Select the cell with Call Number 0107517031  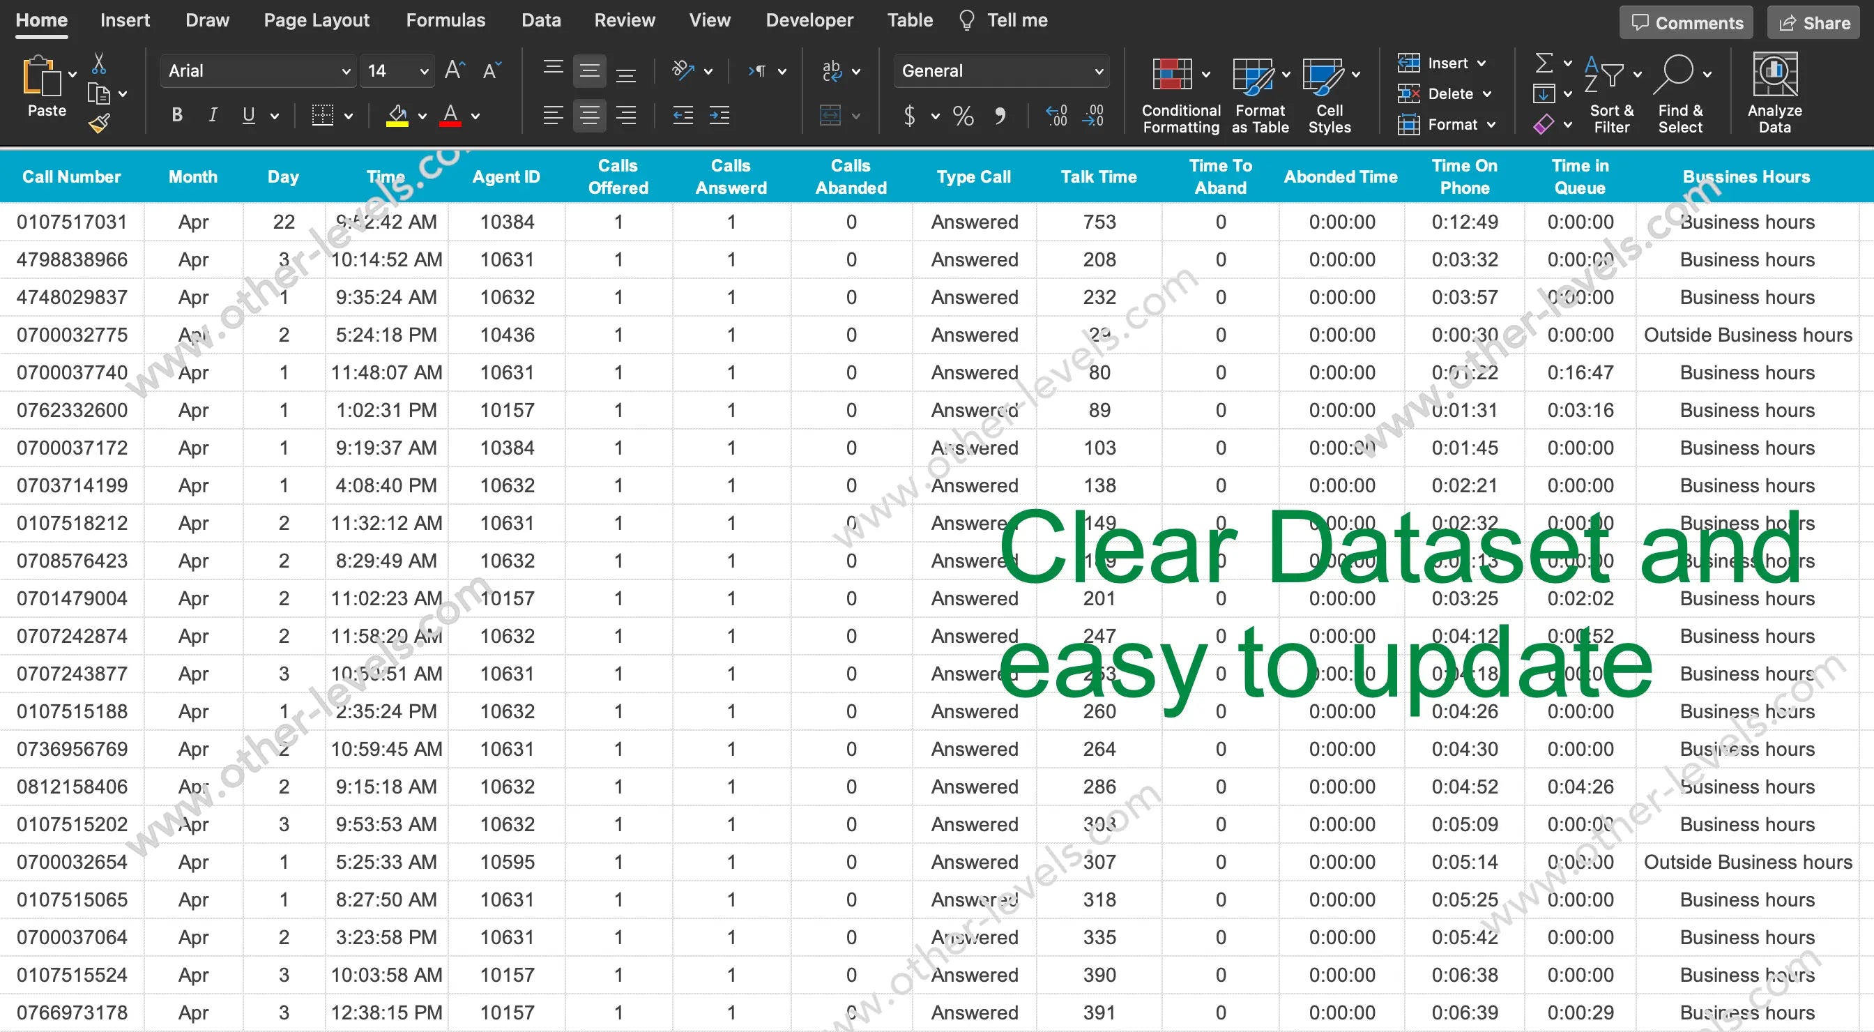(72, 222)
